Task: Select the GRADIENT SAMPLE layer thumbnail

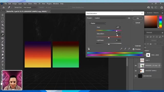Action: (x=142, y=71)
